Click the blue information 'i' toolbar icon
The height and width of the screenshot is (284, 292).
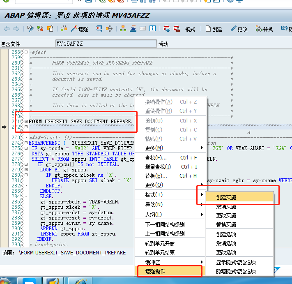point(153,29)
